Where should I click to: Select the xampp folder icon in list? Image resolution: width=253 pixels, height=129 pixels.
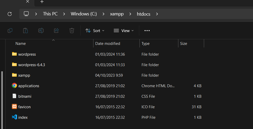click(14, 75)
